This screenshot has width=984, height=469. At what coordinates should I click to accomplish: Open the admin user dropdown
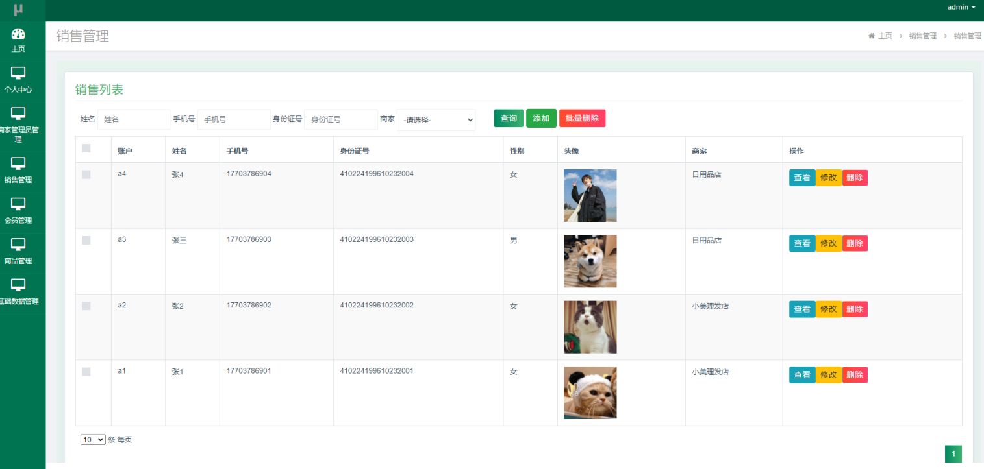click(x=961, y=7)
